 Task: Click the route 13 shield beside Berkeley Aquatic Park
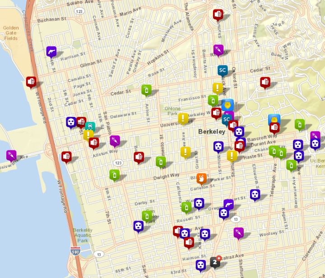click(x=99, y=255)
